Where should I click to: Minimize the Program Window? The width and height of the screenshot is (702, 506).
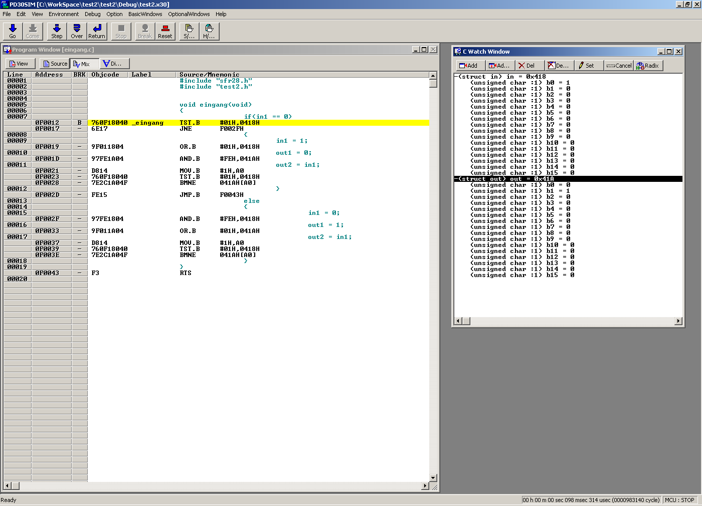[x=416, y=50]
